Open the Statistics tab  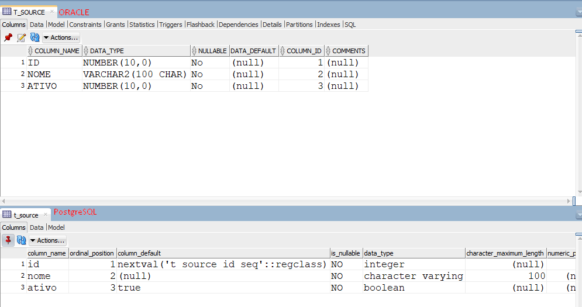tap(142, 25)
